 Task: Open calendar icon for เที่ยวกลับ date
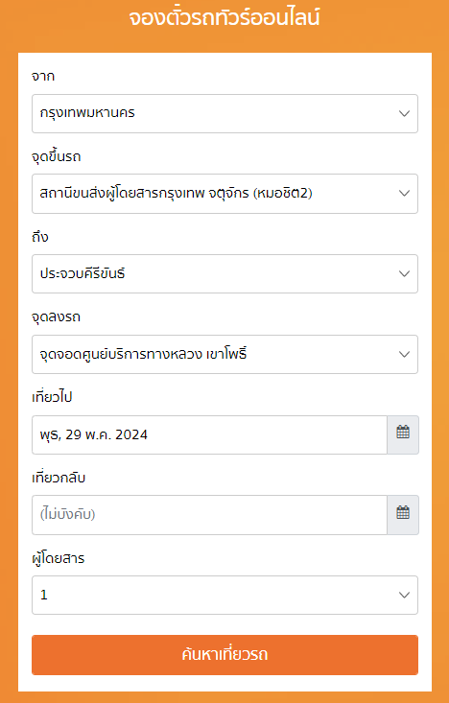pyautogui.click(x=403, y=515)
